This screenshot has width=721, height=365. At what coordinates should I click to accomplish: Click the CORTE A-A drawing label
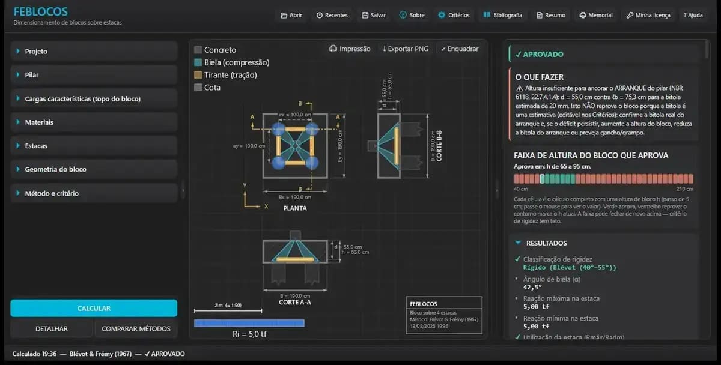click(295, 303)
